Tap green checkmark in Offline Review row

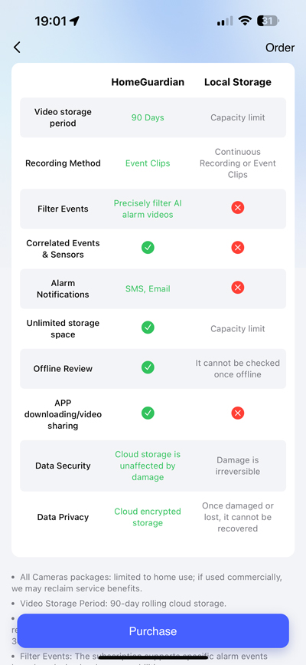(x=148, y=367)
